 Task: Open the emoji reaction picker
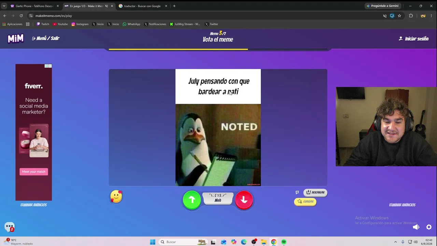point(116,196)
